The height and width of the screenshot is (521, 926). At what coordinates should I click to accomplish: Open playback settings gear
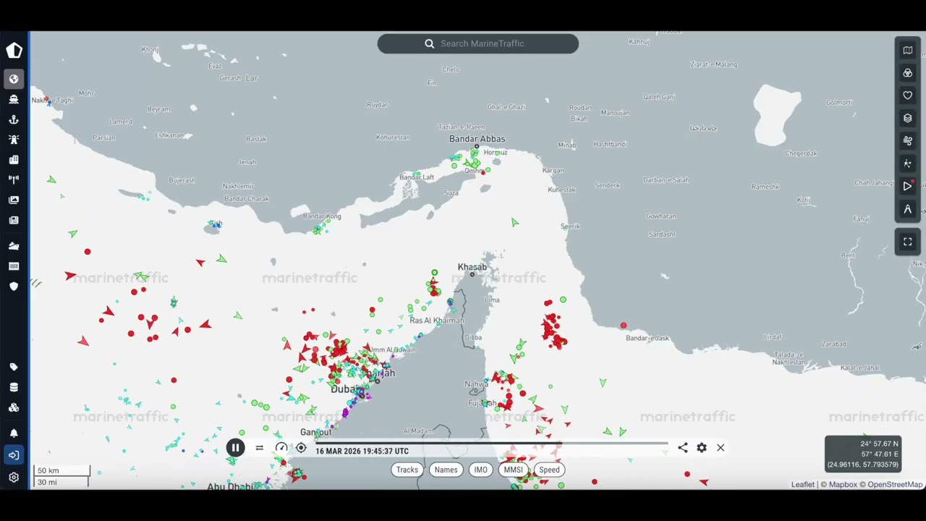[702, 448]
